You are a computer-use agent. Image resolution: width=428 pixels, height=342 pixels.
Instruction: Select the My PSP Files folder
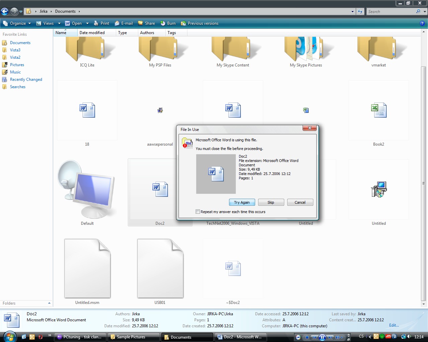160,52
